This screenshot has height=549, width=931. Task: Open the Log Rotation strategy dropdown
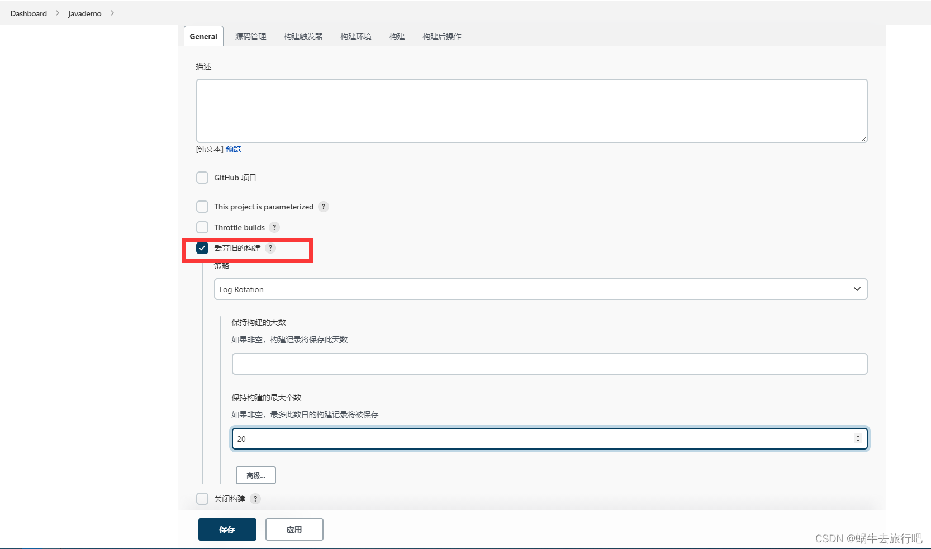(540, 289)
